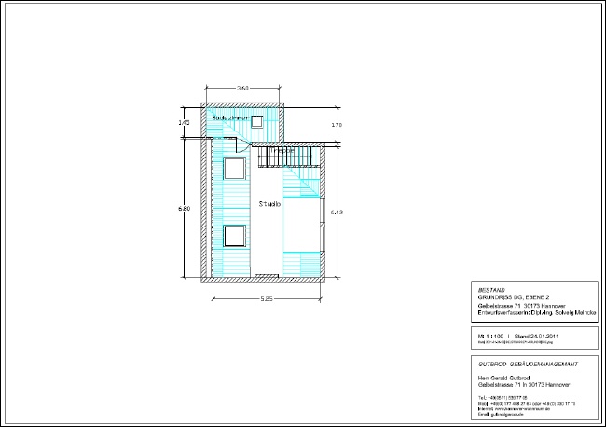Click the bathroom door swing symbol

pos(240,145)
